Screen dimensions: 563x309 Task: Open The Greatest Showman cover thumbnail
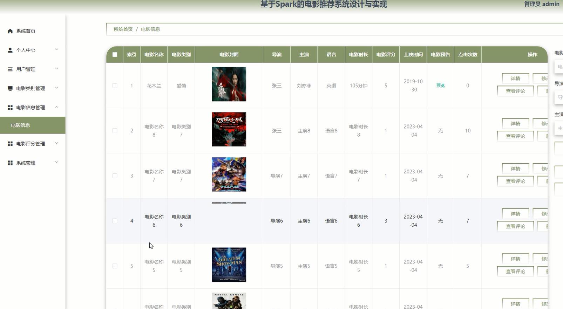click(x=229, y=265)
